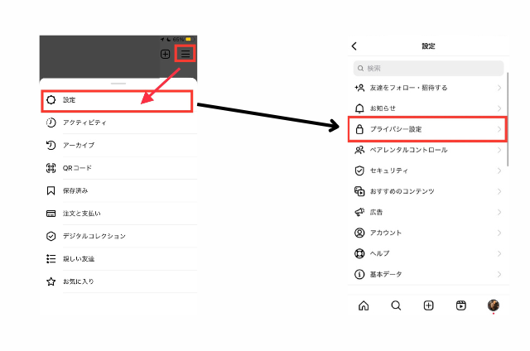Image resolution: width=530 pixels, height=351 pixels.
Task: Tap the plus create icon beside hamburger menu
Action: click(x=166, y=54)
